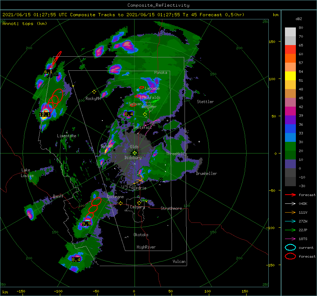Click the dBZ legend heading
The image size is (317, 296).
(x=299, y=19)
